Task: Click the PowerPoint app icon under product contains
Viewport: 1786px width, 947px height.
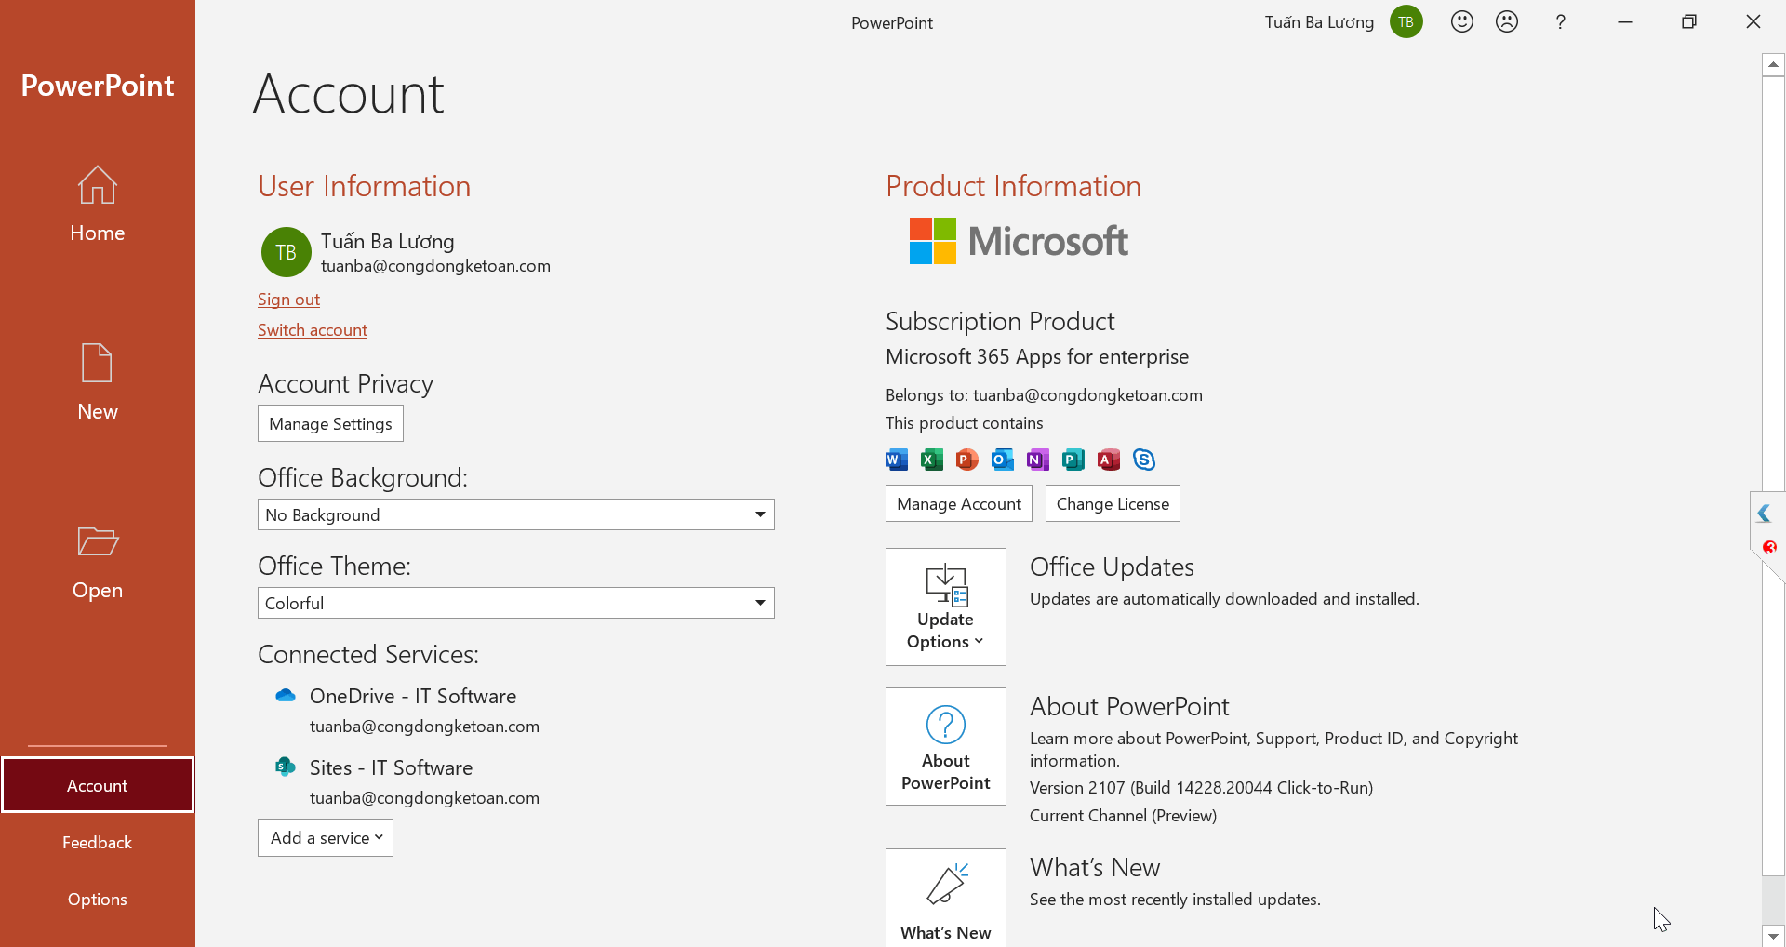Action: tap(967, 460)
